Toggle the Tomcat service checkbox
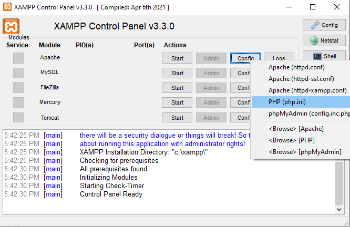 18,117
